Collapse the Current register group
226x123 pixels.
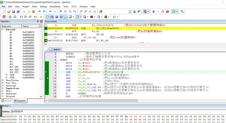coord(3,29)
